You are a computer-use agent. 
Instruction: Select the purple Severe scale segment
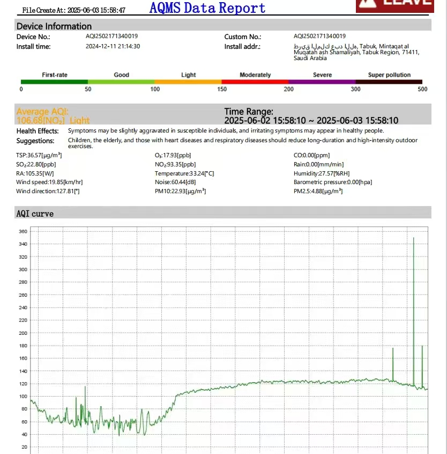click(x=322, y=82)
